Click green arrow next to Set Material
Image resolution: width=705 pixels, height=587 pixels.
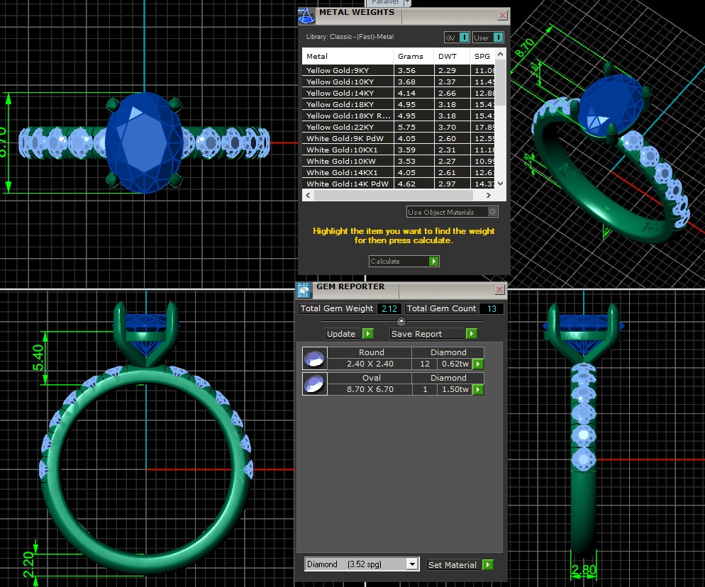(487, 564)
